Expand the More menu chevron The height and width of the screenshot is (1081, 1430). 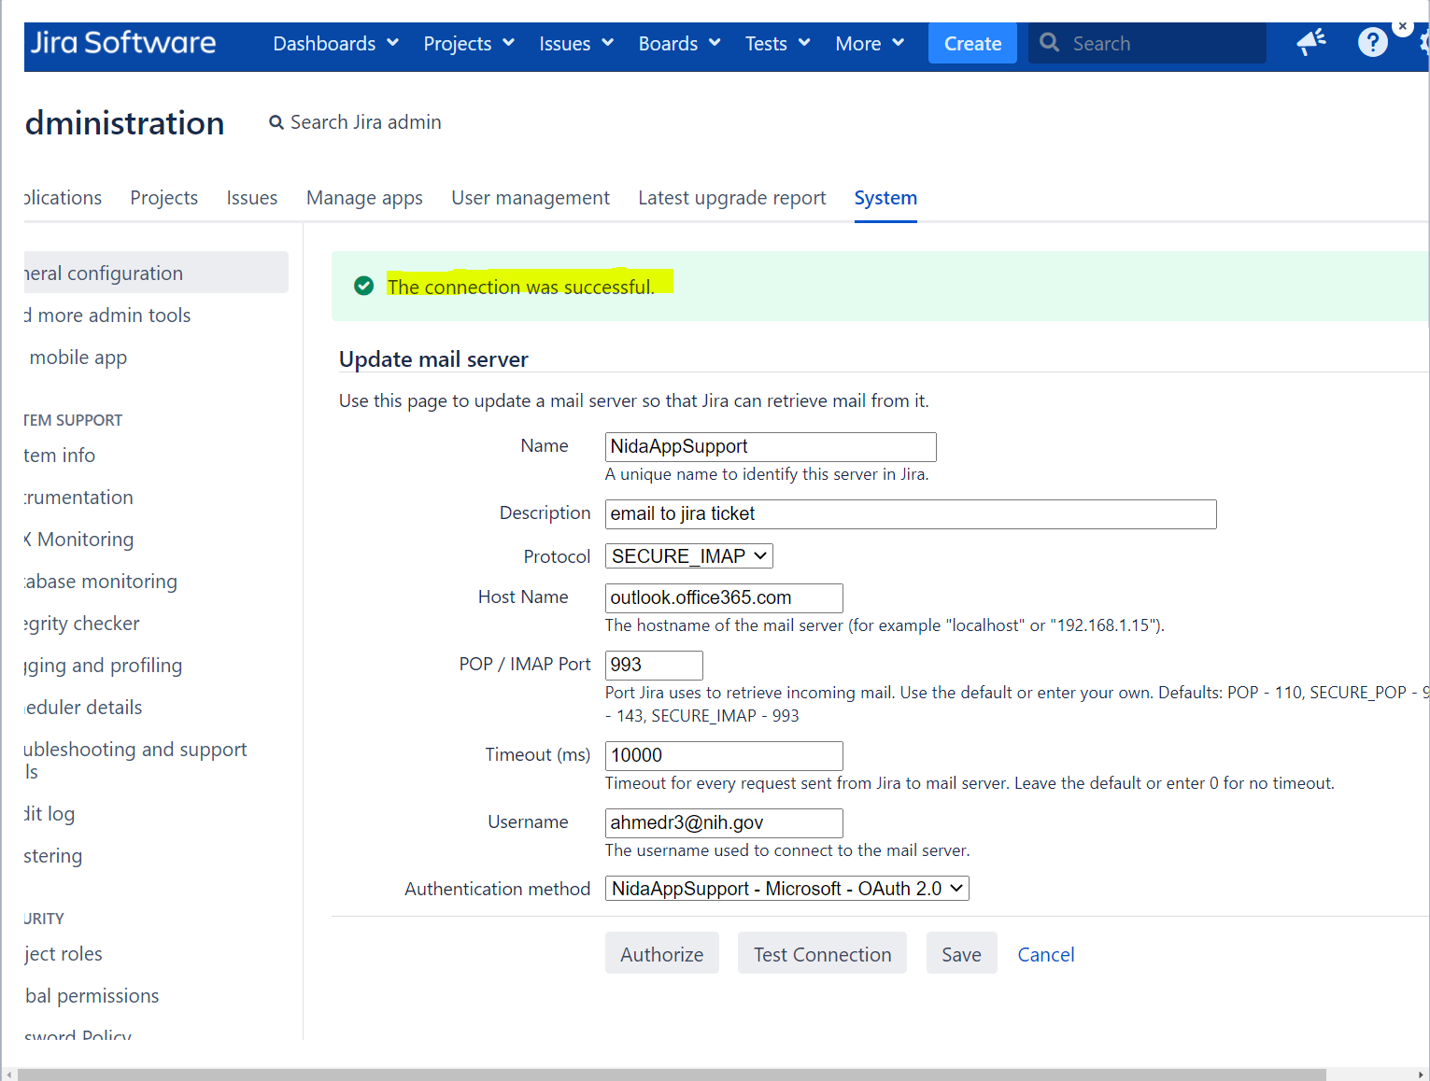[899, 43]
